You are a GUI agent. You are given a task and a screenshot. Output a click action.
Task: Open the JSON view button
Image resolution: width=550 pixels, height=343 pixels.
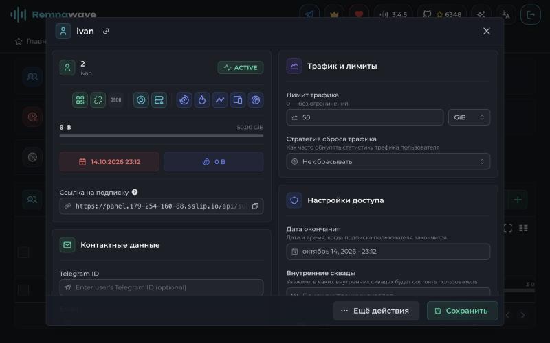116,100
